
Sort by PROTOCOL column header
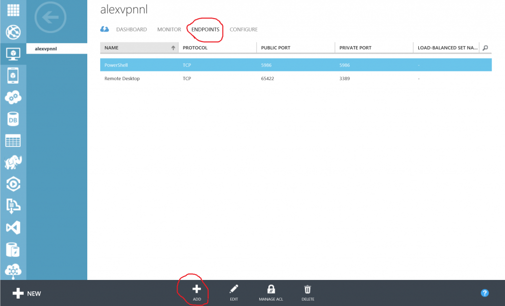(x=217, y=48)
